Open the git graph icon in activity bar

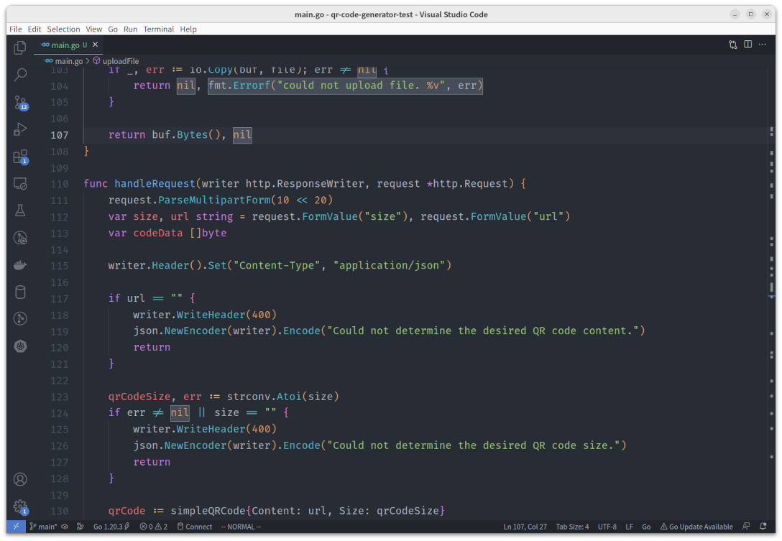(x=20, y=318)
